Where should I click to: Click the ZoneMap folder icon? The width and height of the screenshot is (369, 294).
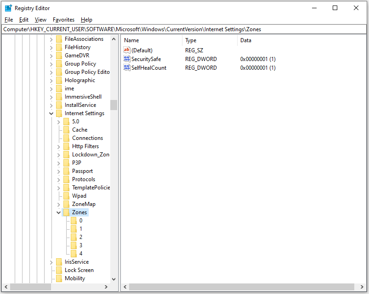pyautogui.click(x=67, y=204)
